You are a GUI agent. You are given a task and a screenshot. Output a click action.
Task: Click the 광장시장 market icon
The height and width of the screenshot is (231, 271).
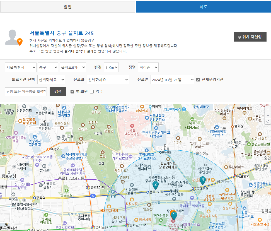tap(132, 199)
